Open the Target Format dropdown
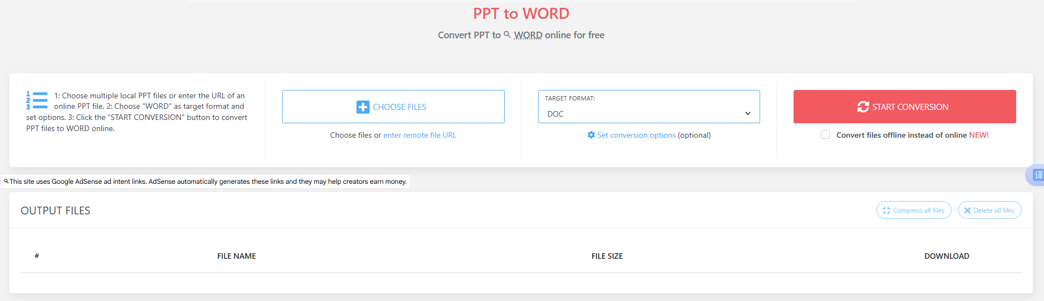The image size is (1044, 301). click(x=649, y=107)
